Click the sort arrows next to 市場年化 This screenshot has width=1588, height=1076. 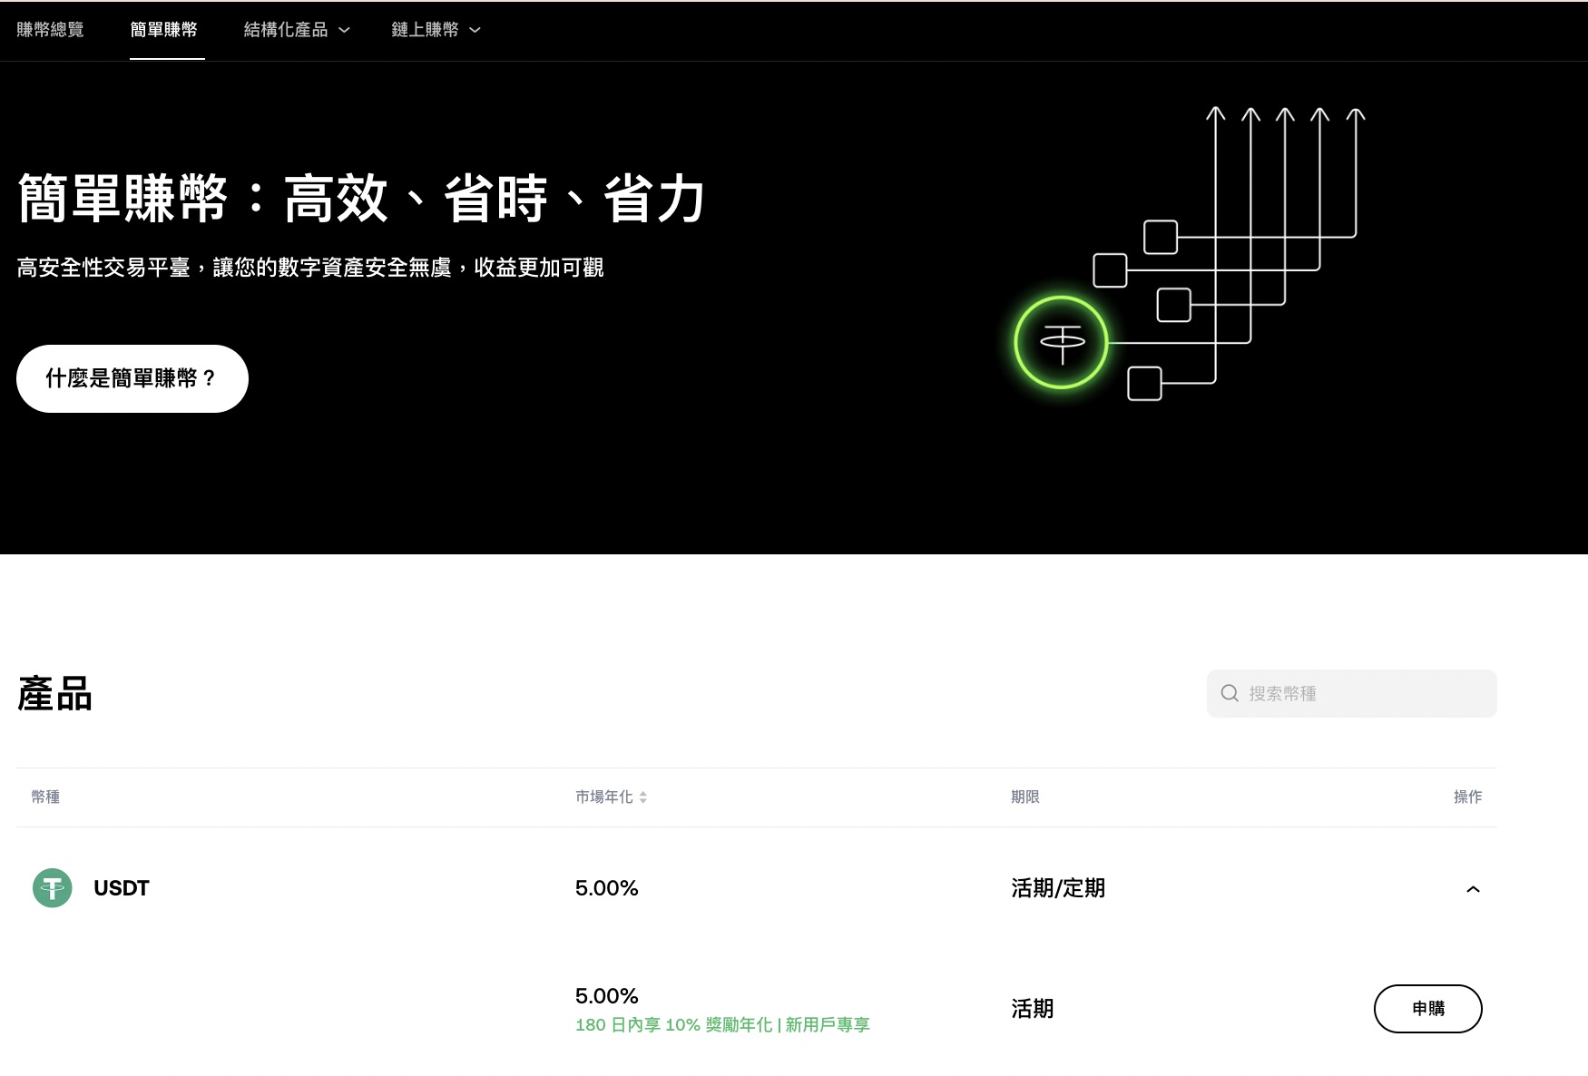click(x=644, y=797)
